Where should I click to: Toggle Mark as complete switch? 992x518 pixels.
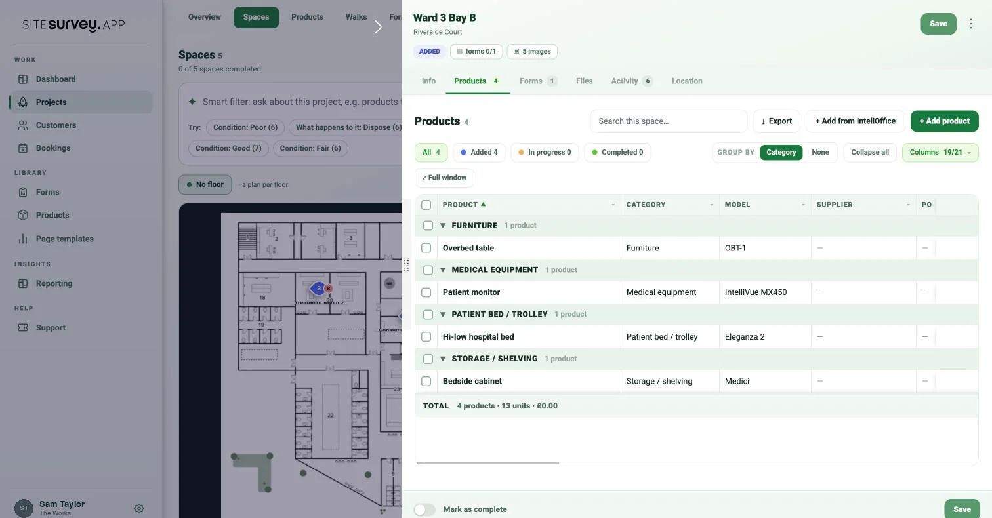pyautogui.click(x=424, y=509)
